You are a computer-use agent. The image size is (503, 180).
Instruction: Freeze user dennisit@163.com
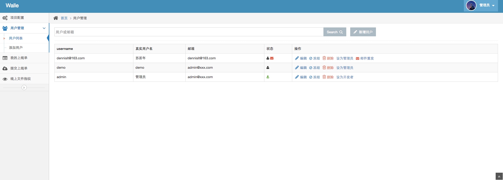click(x=315, y=58)
